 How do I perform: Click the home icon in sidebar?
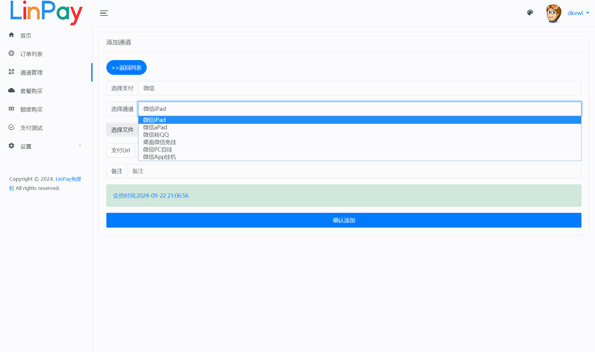11,35
